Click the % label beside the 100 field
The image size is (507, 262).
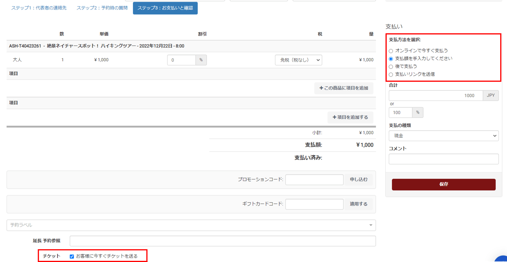click(418, 113)
